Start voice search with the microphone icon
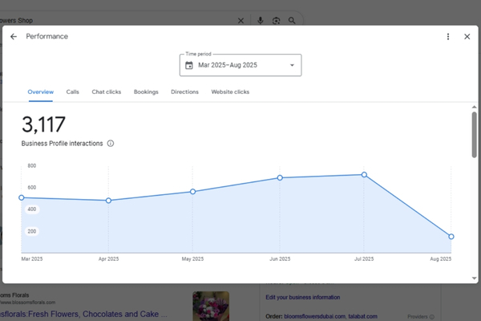 (261, 21)
